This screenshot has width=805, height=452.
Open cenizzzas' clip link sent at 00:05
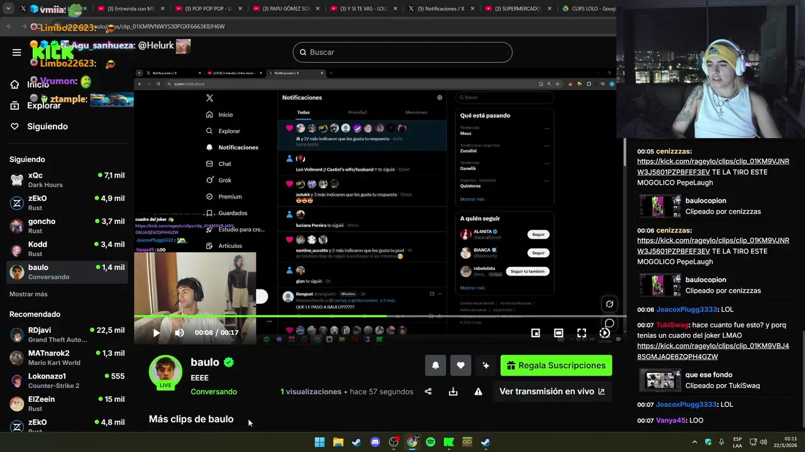click(713, 166)
